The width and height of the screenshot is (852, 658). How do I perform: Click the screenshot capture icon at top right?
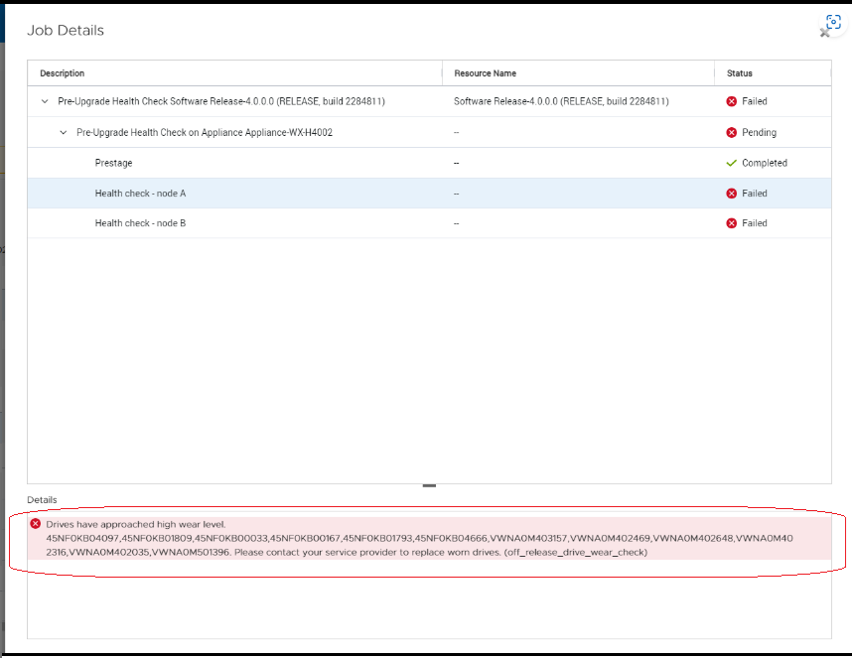pos(833,22)
